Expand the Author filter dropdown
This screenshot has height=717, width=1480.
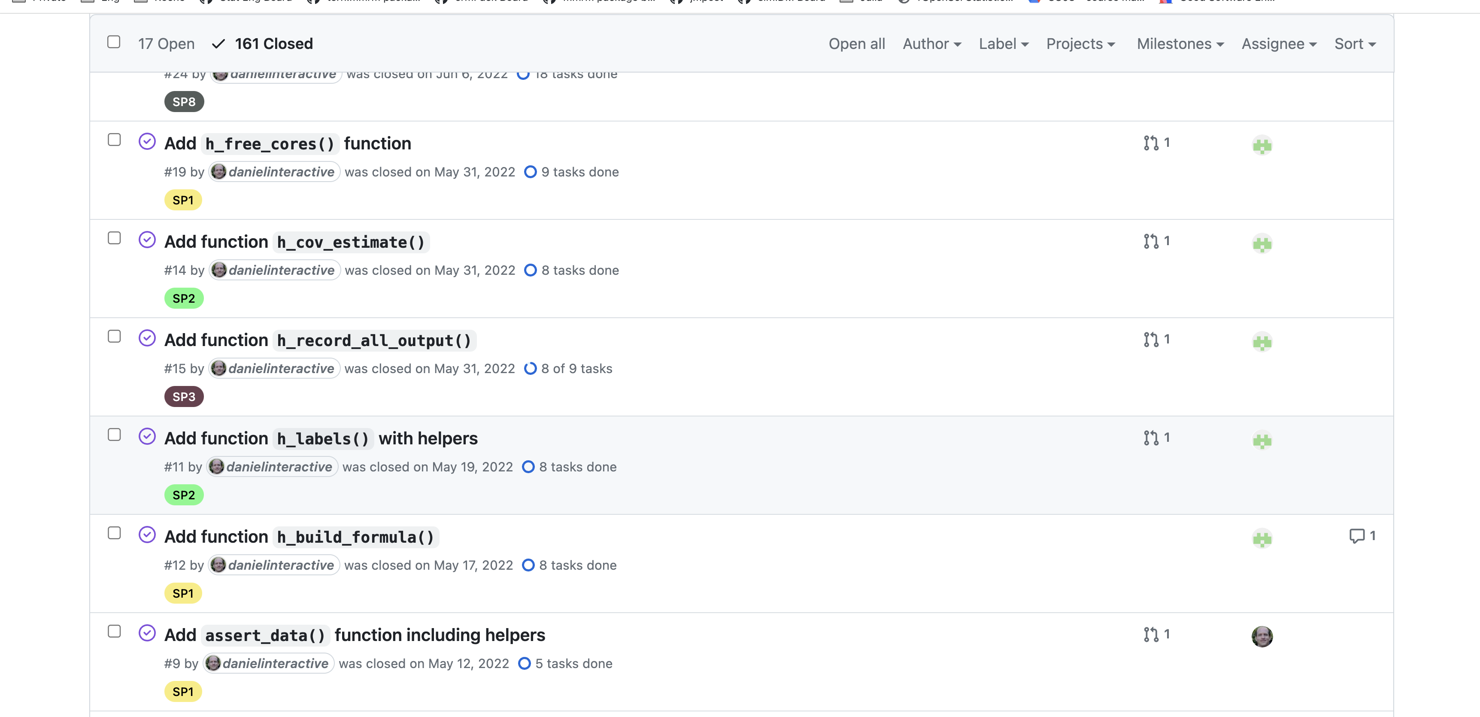(931, 44)
